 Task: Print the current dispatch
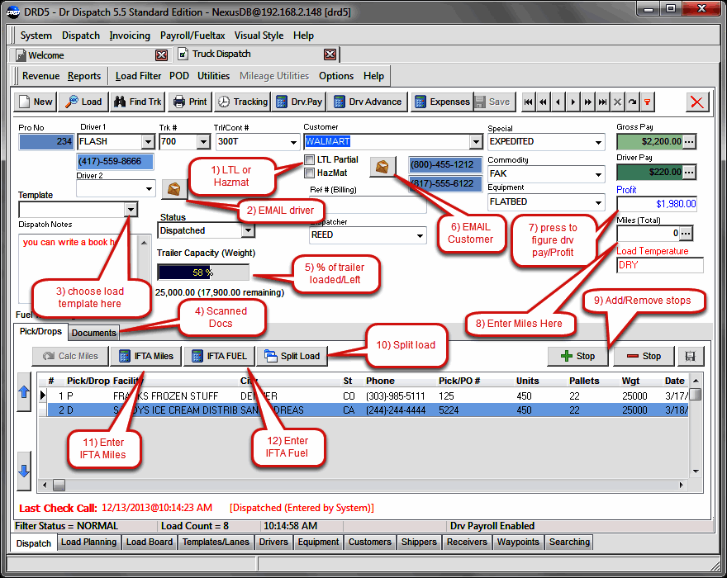click(x=188, y=102)
